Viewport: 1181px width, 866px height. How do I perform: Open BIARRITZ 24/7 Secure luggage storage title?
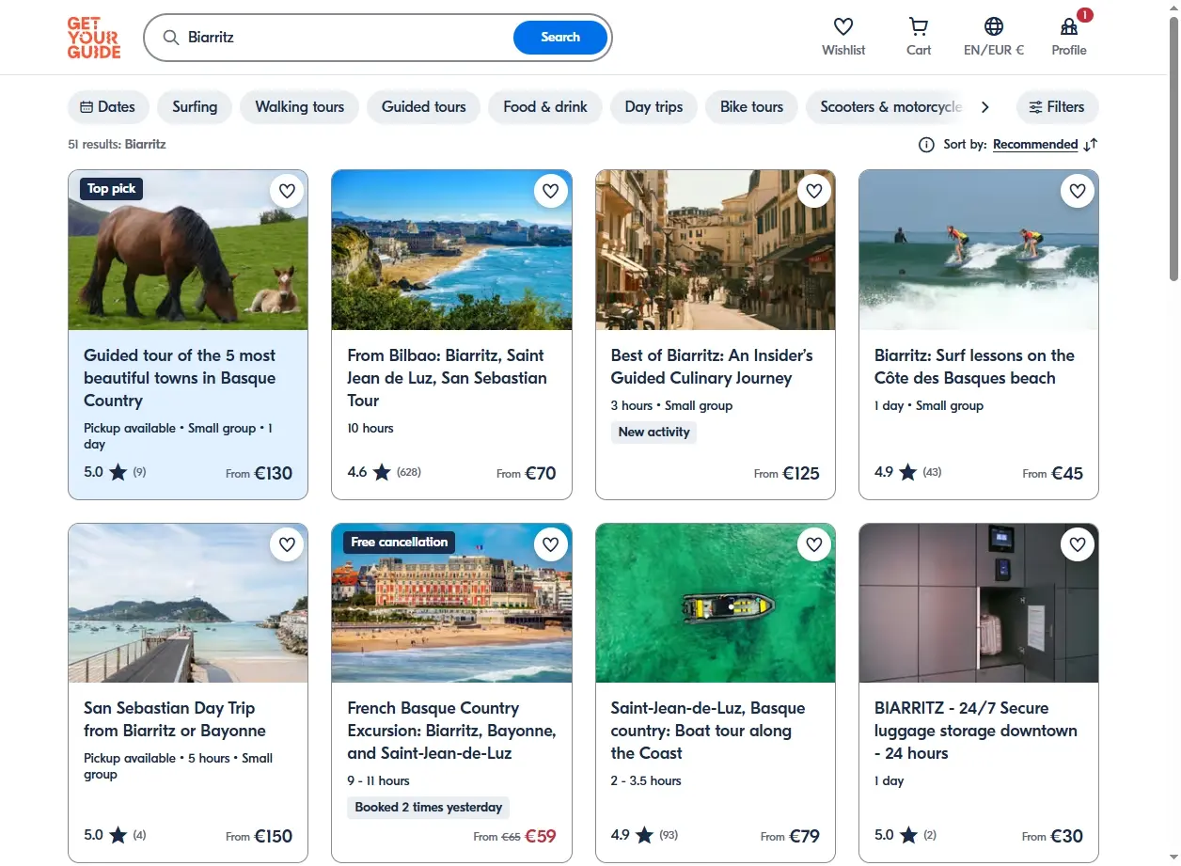point(976,731)
